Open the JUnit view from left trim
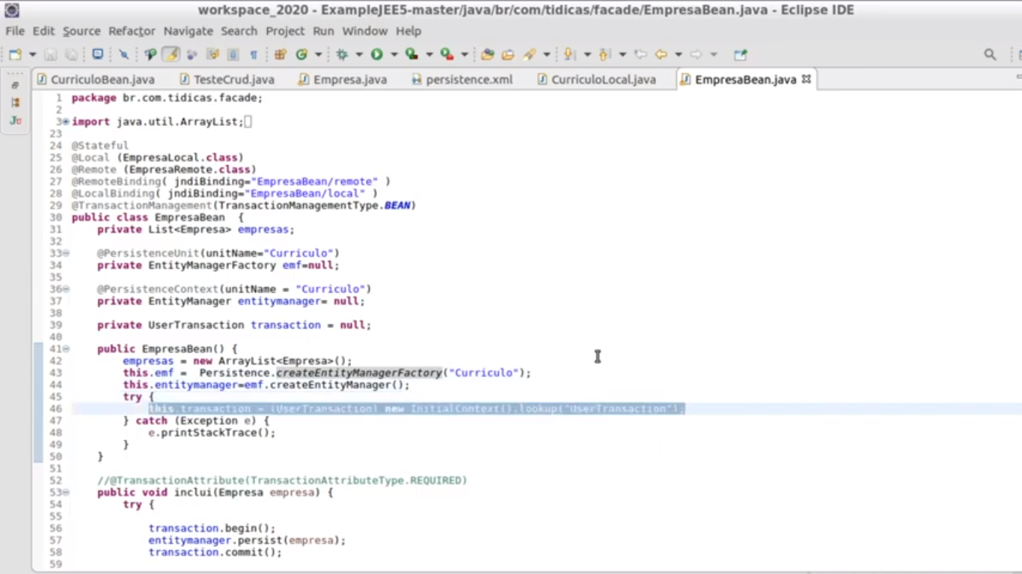The image size is (1022, 574). 15,120
